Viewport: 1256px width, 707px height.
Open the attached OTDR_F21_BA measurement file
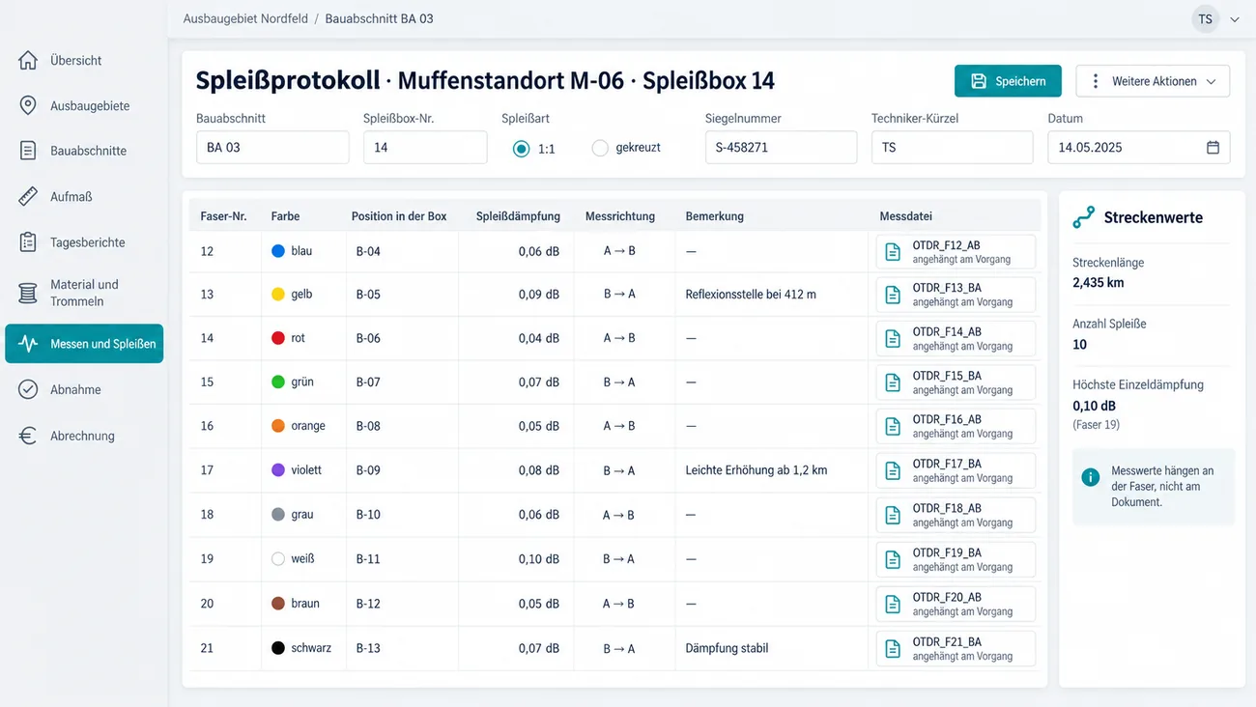[x=956, y=649]
